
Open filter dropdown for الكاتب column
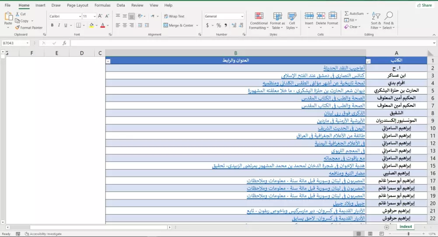click(x=368, y=61)
